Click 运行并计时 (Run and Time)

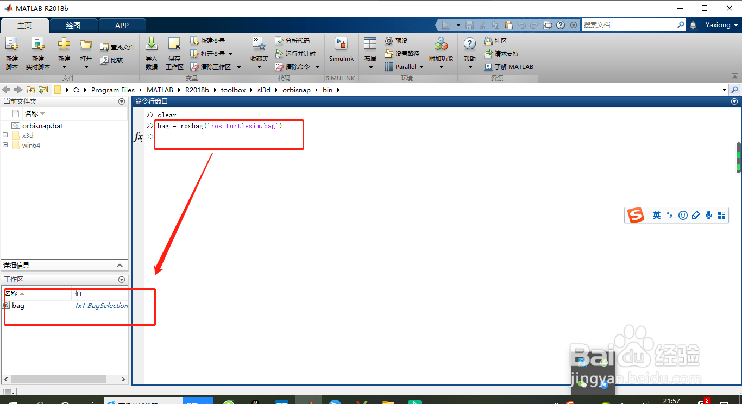coord(295,54)
